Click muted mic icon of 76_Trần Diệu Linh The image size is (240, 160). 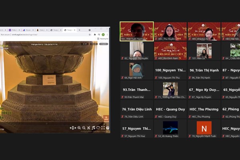[x=122, y=116]
